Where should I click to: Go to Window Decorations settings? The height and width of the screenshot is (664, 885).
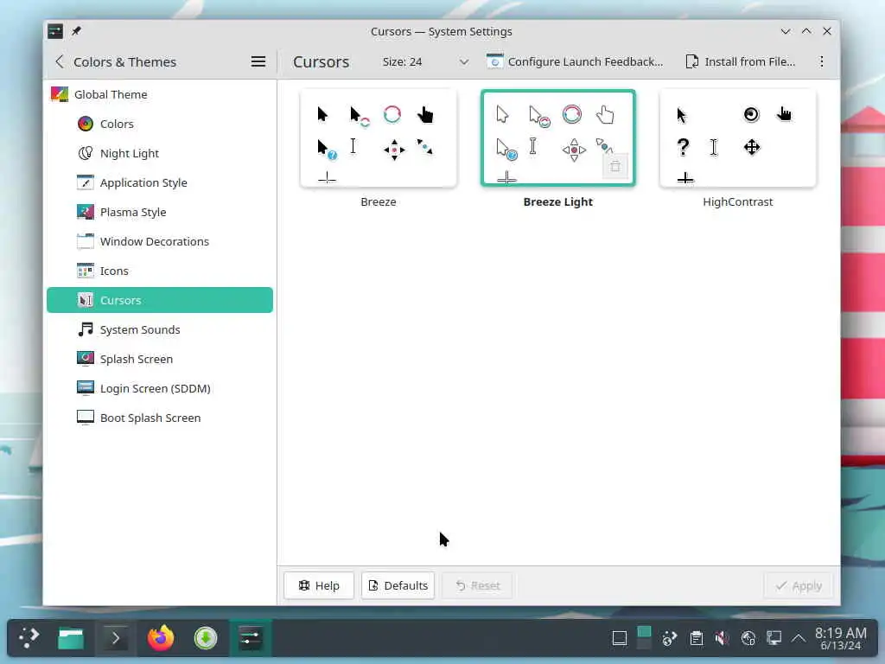(160, 241)
